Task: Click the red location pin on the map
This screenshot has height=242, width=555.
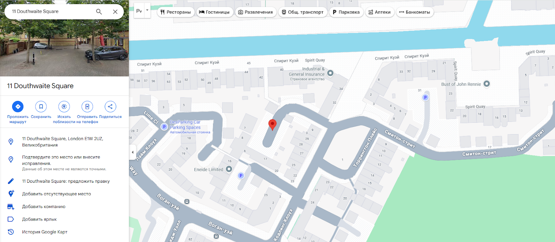Action: 273,125
